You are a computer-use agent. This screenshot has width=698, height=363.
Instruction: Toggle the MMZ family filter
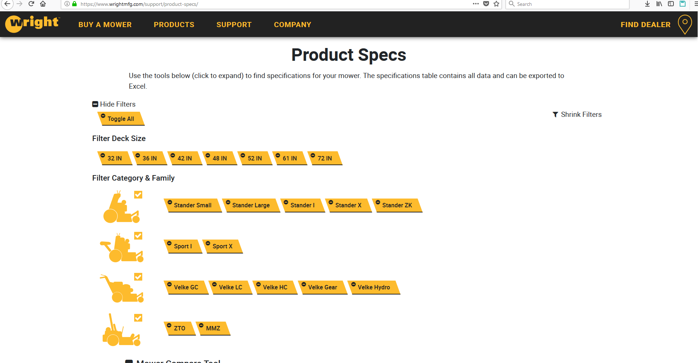pyautogui.click(x=213, y=328)
